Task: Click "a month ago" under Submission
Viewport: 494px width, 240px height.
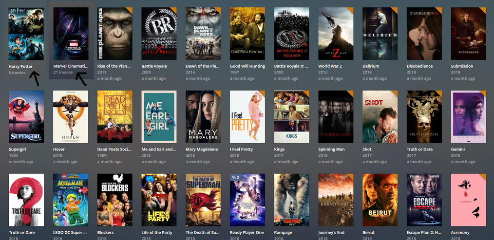Action: (x=463, y=78)
